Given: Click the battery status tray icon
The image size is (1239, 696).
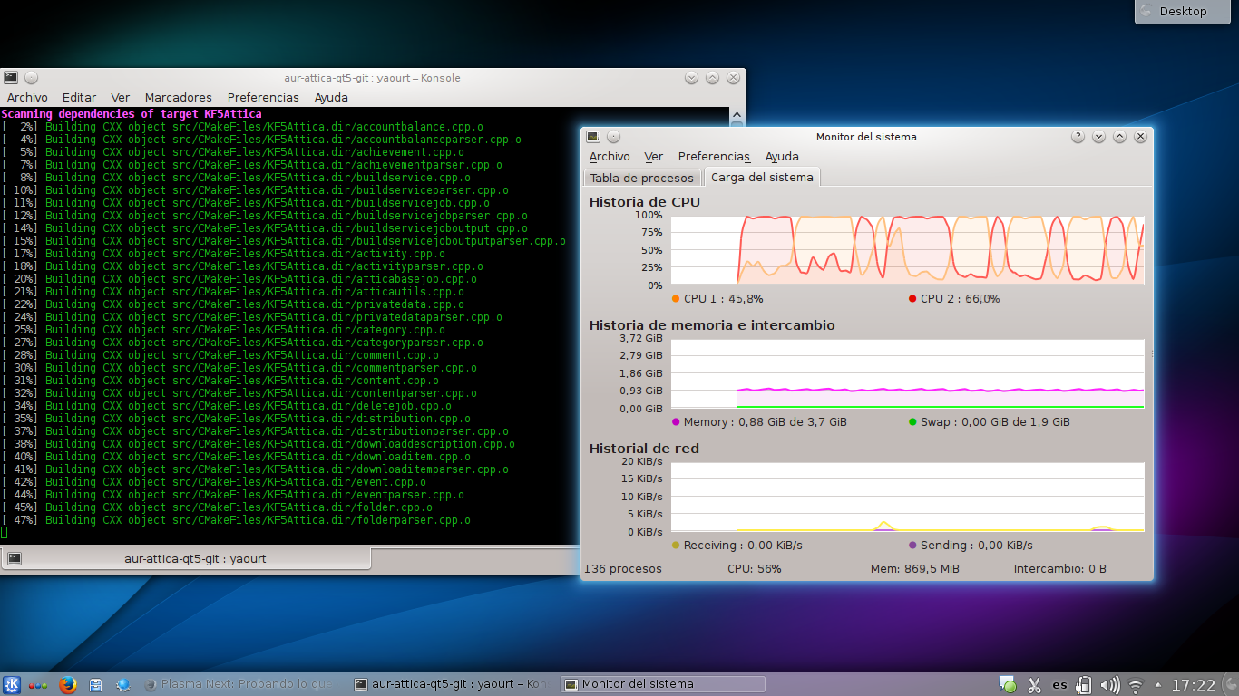Looking at the screenshot, I should pyautogui.click(x=1084, y=685).
